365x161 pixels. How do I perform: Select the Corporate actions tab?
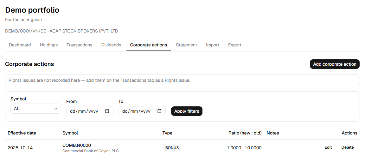tap(149, 45)
